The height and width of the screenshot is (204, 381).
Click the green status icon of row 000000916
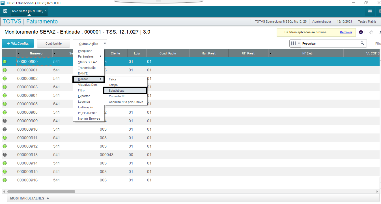(5, 180)
